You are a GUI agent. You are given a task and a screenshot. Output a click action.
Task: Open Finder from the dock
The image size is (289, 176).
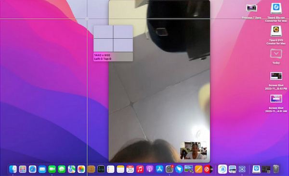[13, 169]
